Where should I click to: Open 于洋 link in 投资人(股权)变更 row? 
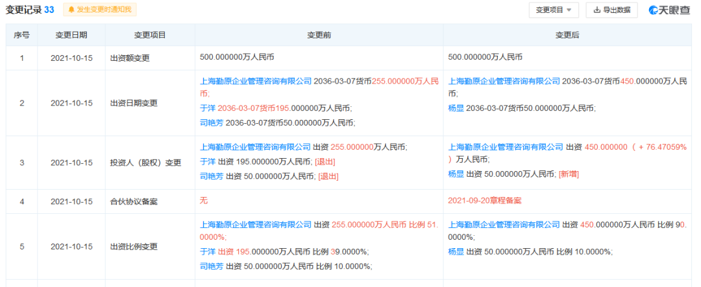(208, 161)
